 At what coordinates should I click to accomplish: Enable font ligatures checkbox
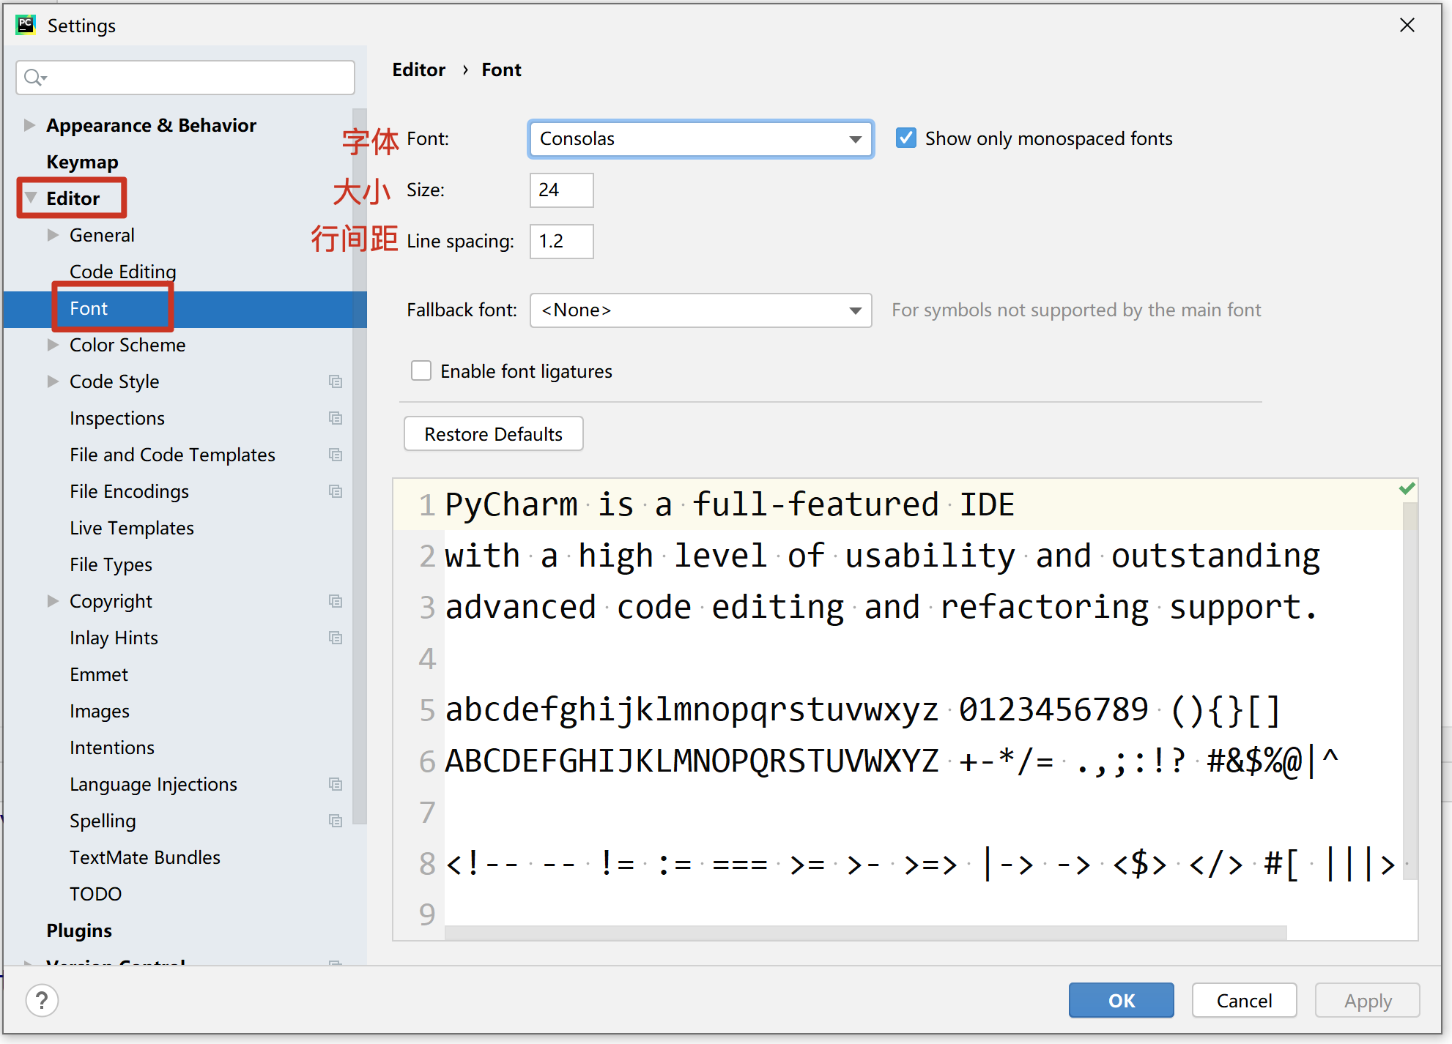[x=421, y=371]
